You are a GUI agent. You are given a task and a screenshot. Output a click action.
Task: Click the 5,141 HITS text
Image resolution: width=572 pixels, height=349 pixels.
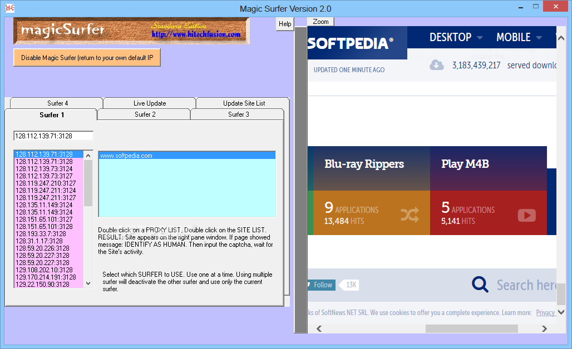click(x=458, y=221)
